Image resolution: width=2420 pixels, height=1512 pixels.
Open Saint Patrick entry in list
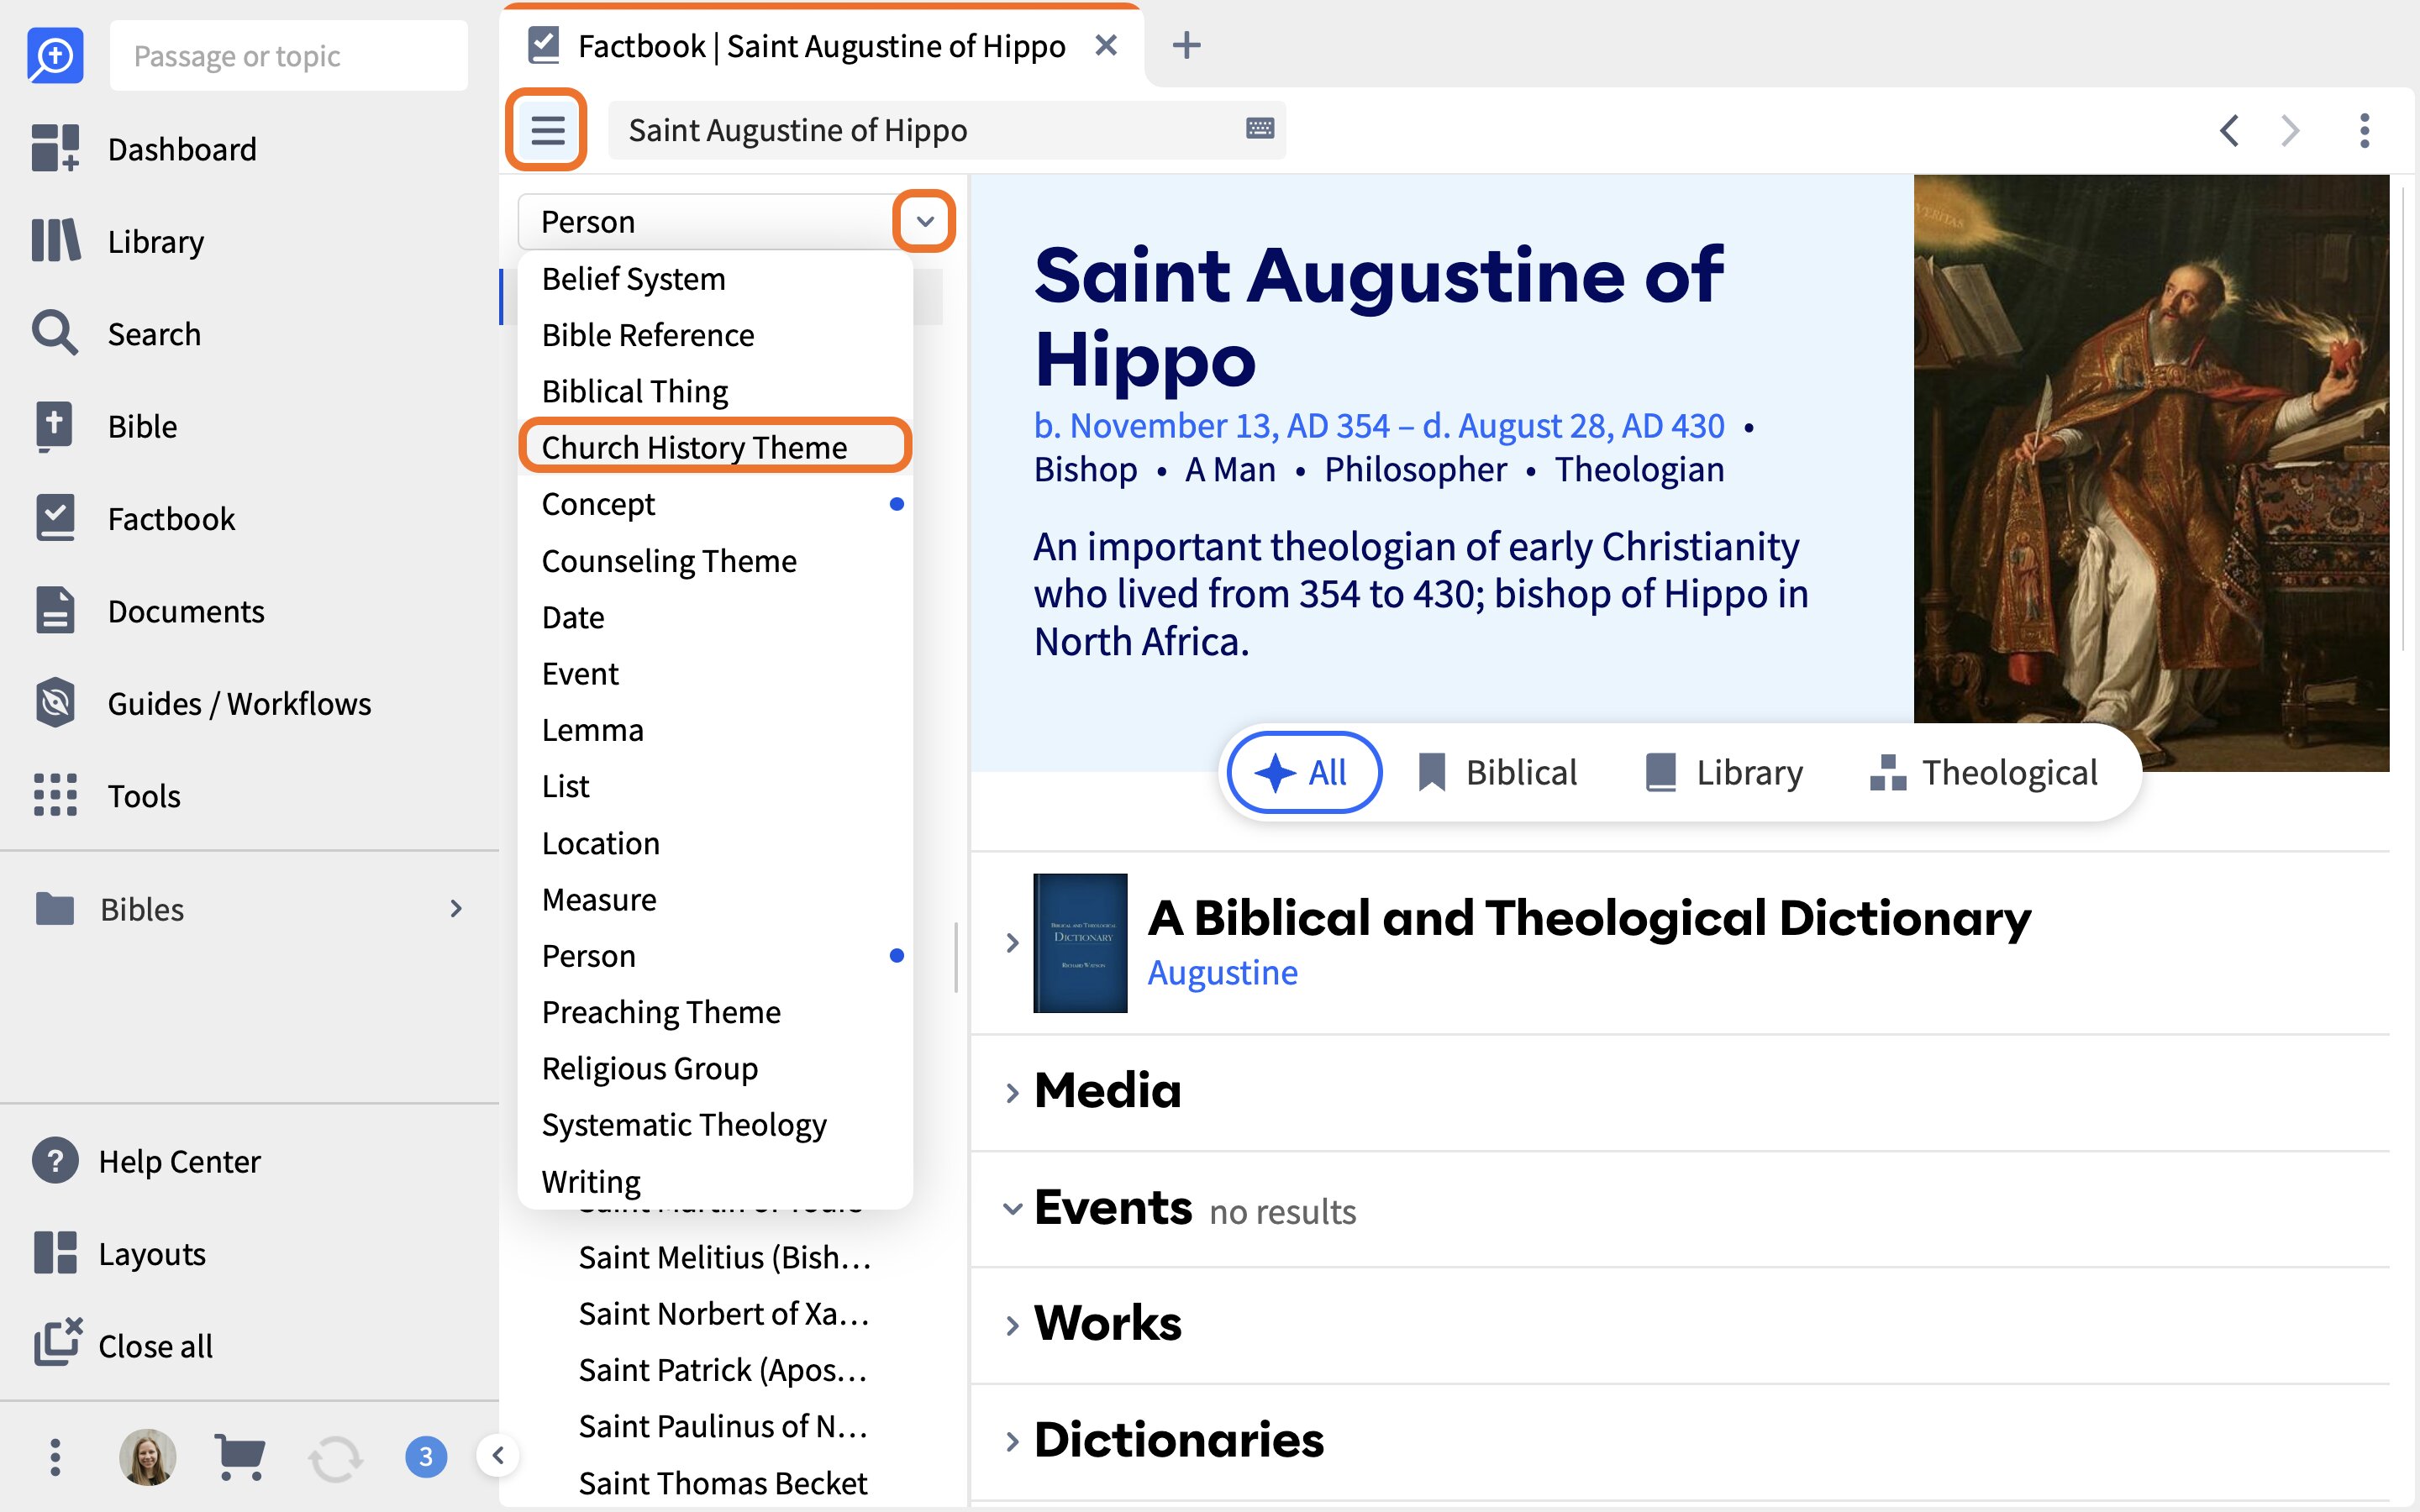[x=722, y=1369]
